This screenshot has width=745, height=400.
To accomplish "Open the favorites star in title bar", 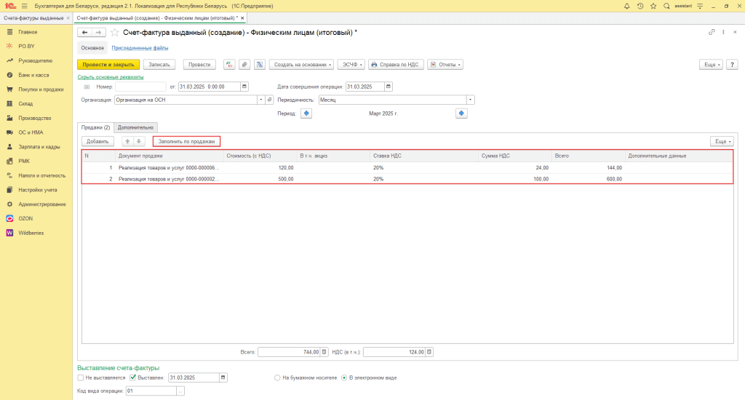I will (x=653, y=6).
